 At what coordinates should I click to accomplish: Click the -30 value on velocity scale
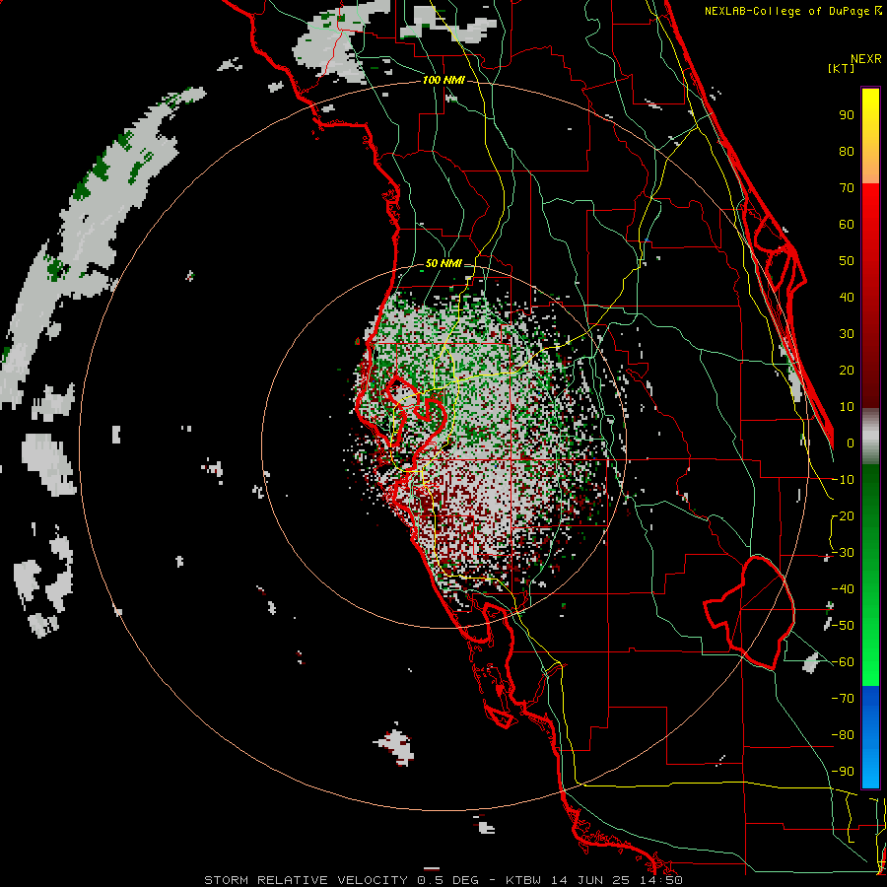[x=843, y=553]
